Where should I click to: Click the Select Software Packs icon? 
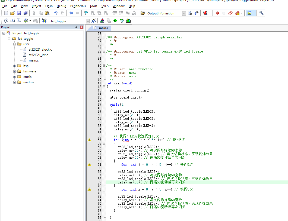pyautogui.click(x=122, y=21)
